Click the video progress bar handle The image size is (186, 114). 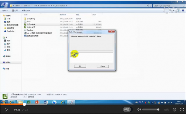(x=24, y=104)
